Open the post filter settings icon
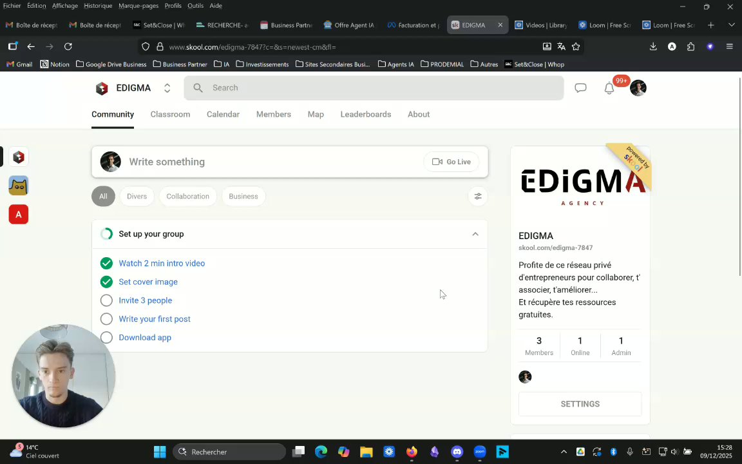This screenshot has width=742, height=464. click(x=478, y=197)
